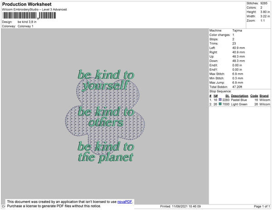272x210 pixels.
Task: Click the 'Stop Sequence:' heading
Action: tap(220, 91)
